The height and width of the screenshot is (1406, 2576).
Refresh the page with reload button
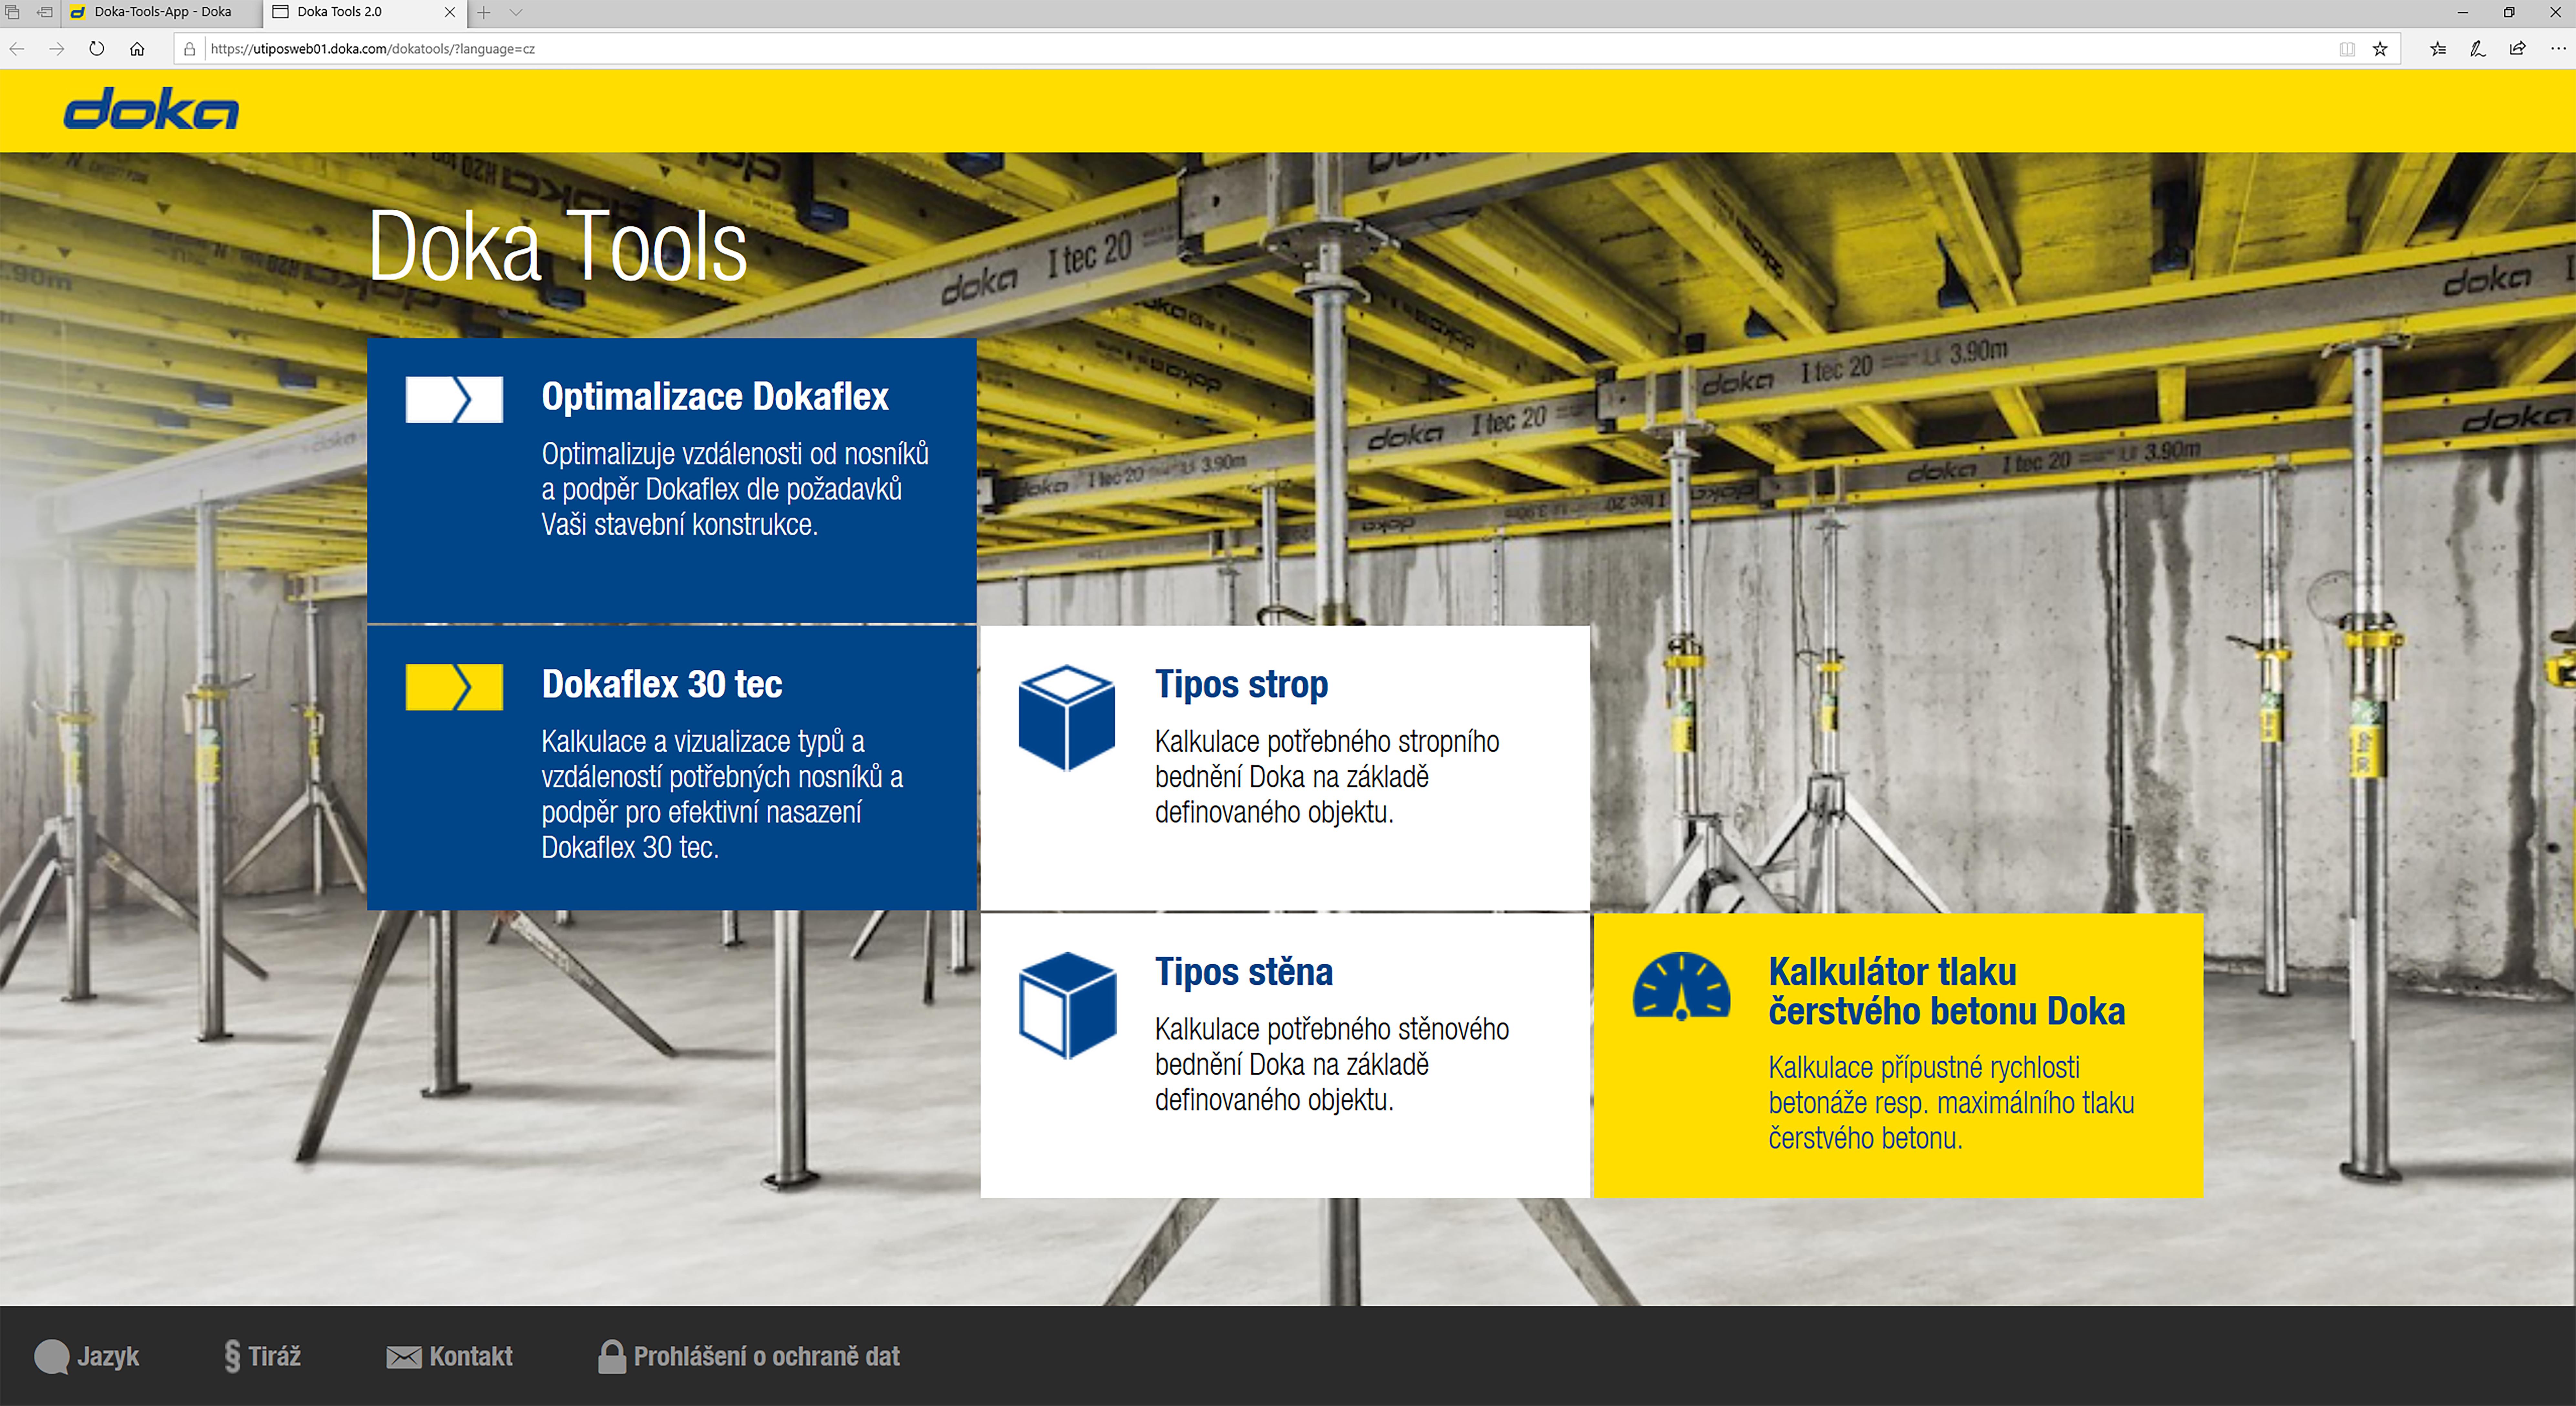(96, 48)
